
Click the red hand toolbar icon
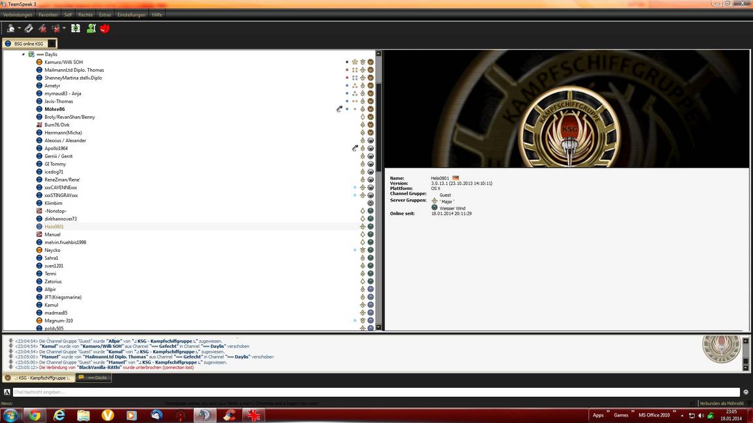tap(105, 29)
